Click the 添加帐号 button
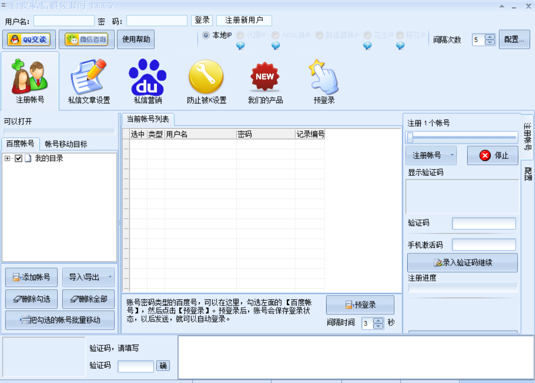 (x=31, y=277)
